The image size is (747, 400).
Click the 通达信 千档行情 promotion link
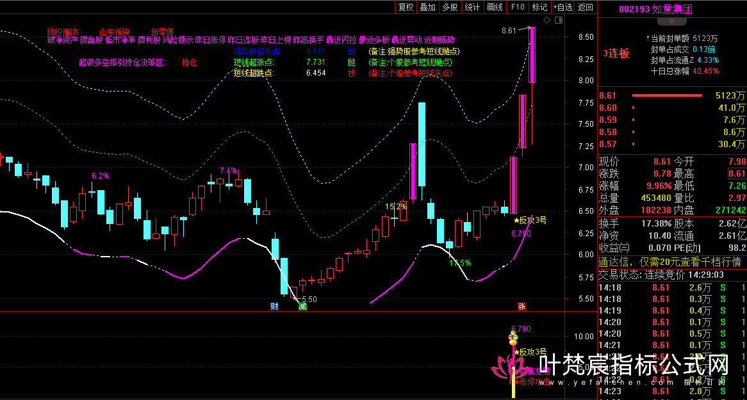click(x=669, y=262)
